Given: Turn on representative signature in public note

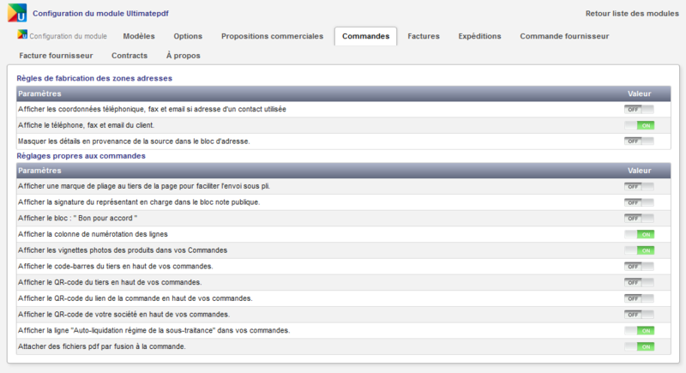Looking at the screenshot, I should 639,202.
